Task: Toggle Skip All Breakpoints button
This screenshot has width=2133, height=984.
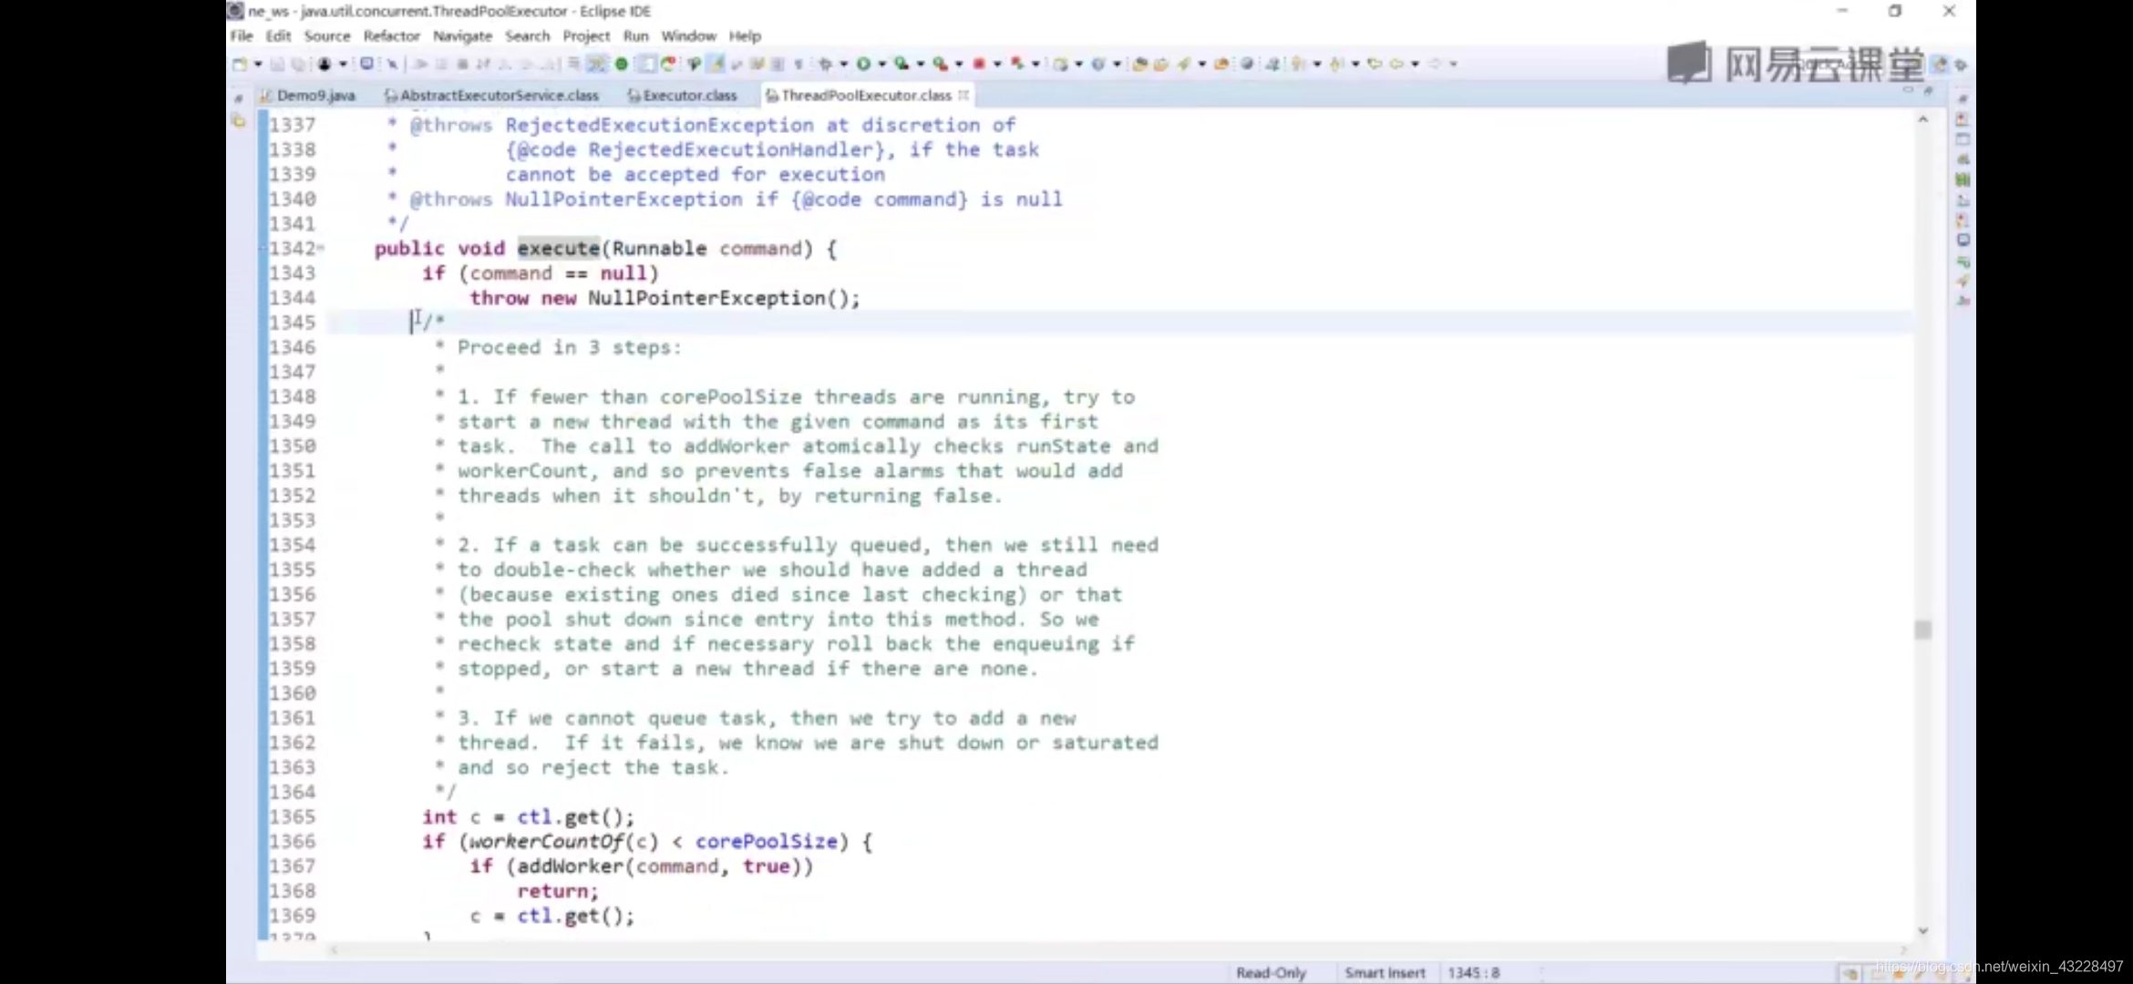Action: click(392, 64)
